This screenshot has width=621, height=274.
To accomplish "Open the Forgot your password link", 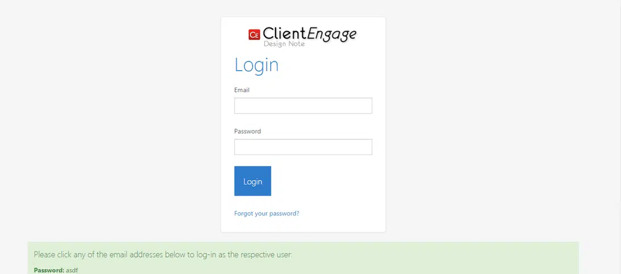I will (266, 214).
